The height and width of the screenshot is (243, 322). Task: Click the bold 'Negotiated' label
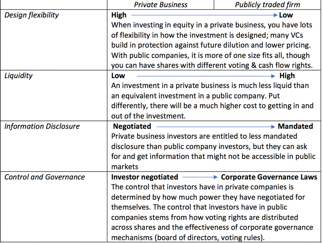[132, 126]
